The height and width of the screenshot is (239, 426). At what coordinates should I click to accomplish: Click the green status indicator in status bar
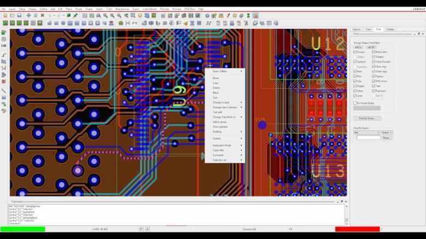[x=22, y=229]
